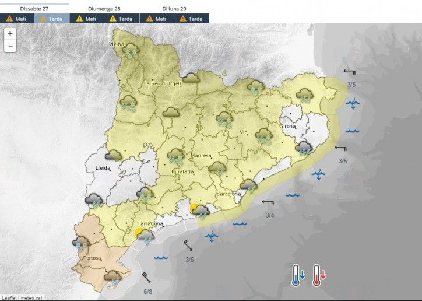422x301 pixels.
Task: Click sun and cloud icon west of Barcelona
Action: 200,211
